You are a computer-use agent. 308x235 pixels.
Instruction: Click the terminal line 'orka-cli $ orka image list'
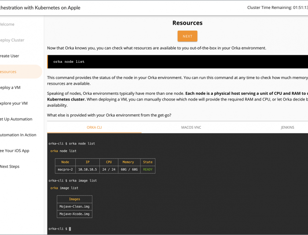tap(73, 181)
